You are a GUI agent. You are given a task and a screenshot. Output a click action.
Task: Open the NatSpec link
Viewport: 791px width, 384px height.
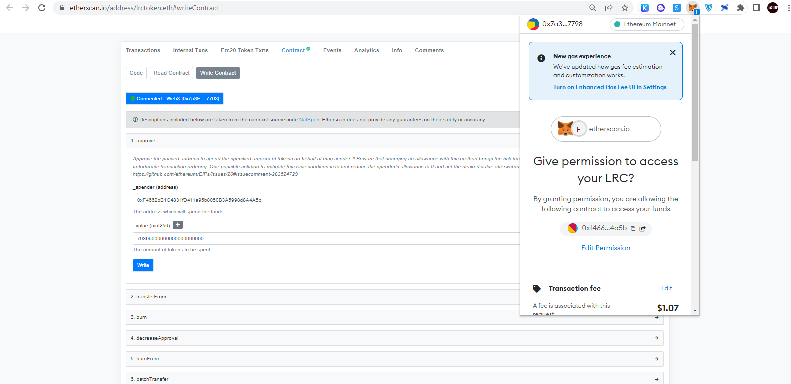(309, 120)
